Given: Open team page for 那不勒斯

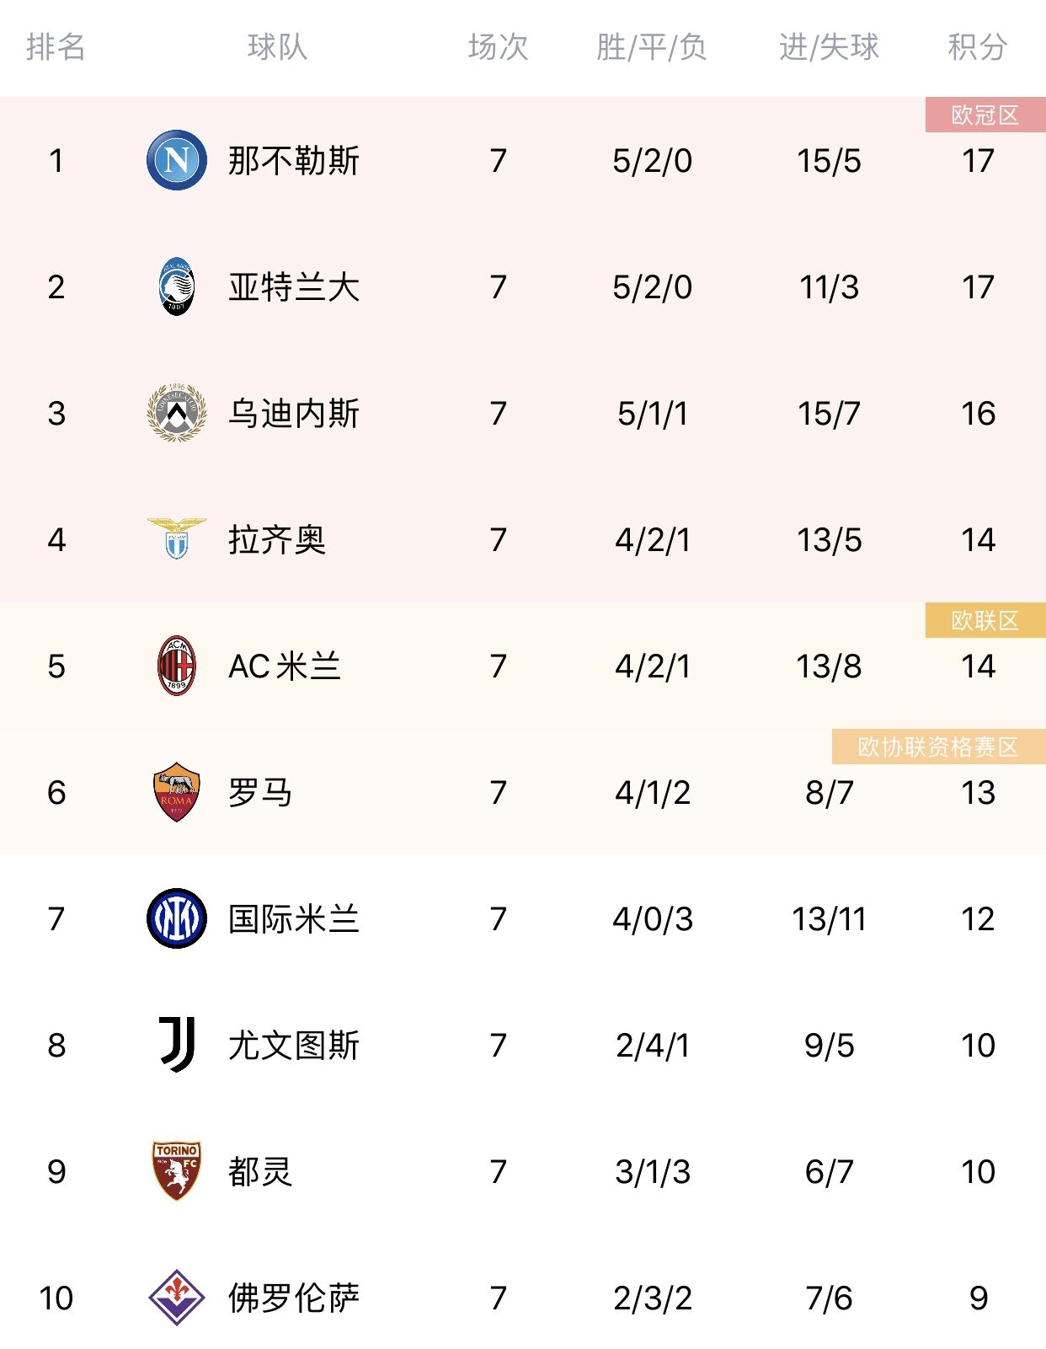Looking at the screenshot, I should 294,160.
